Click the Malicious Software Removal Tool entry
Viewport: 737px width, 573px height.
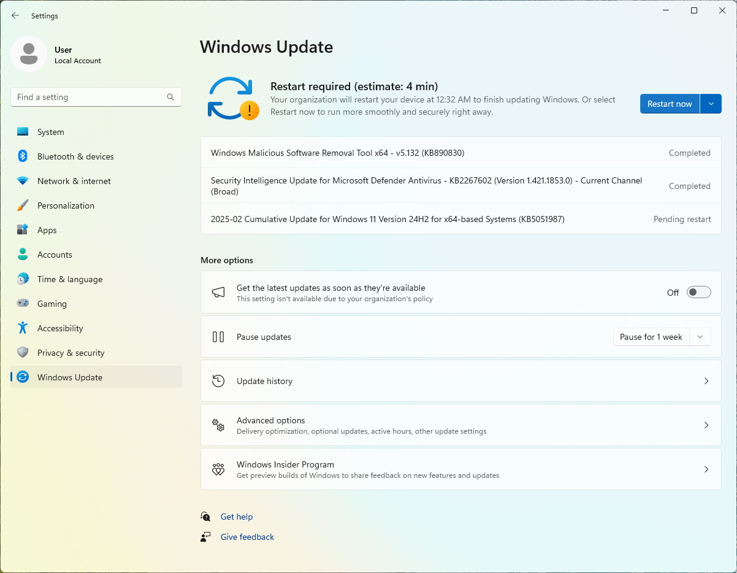[461, 153]
